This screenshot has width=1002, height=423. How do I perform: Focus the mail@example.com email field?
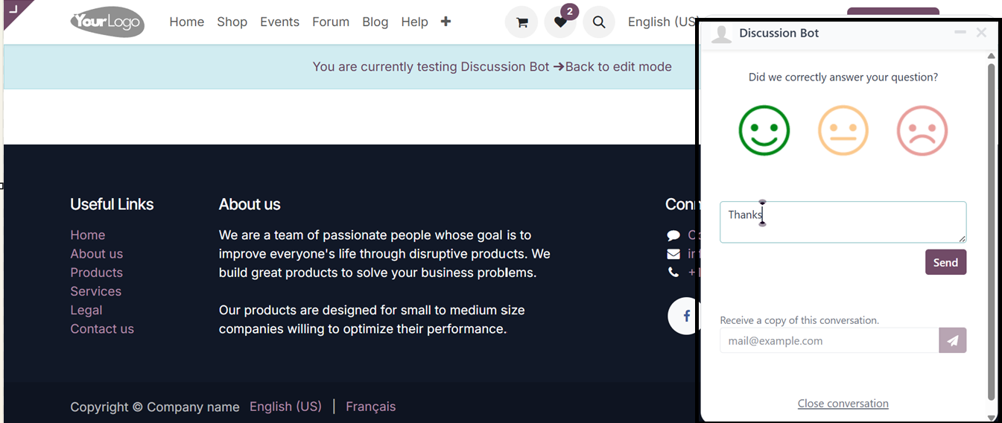(828, 340)
